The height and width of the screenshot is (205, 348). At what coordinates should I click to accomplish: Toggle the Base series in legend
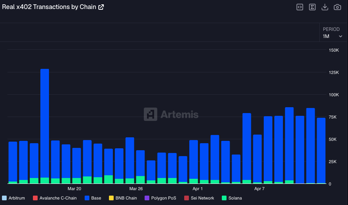click(93, 198)
